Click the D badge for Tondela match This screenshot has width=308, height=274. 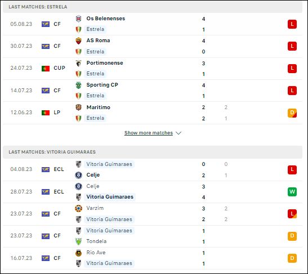point(292,236)
